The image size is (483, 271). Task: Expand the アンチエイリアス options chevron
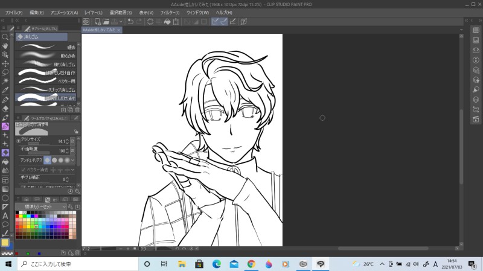(72, 160)
